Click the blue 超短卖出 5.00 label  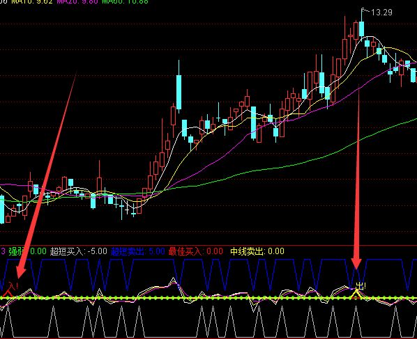click(138, 251)
